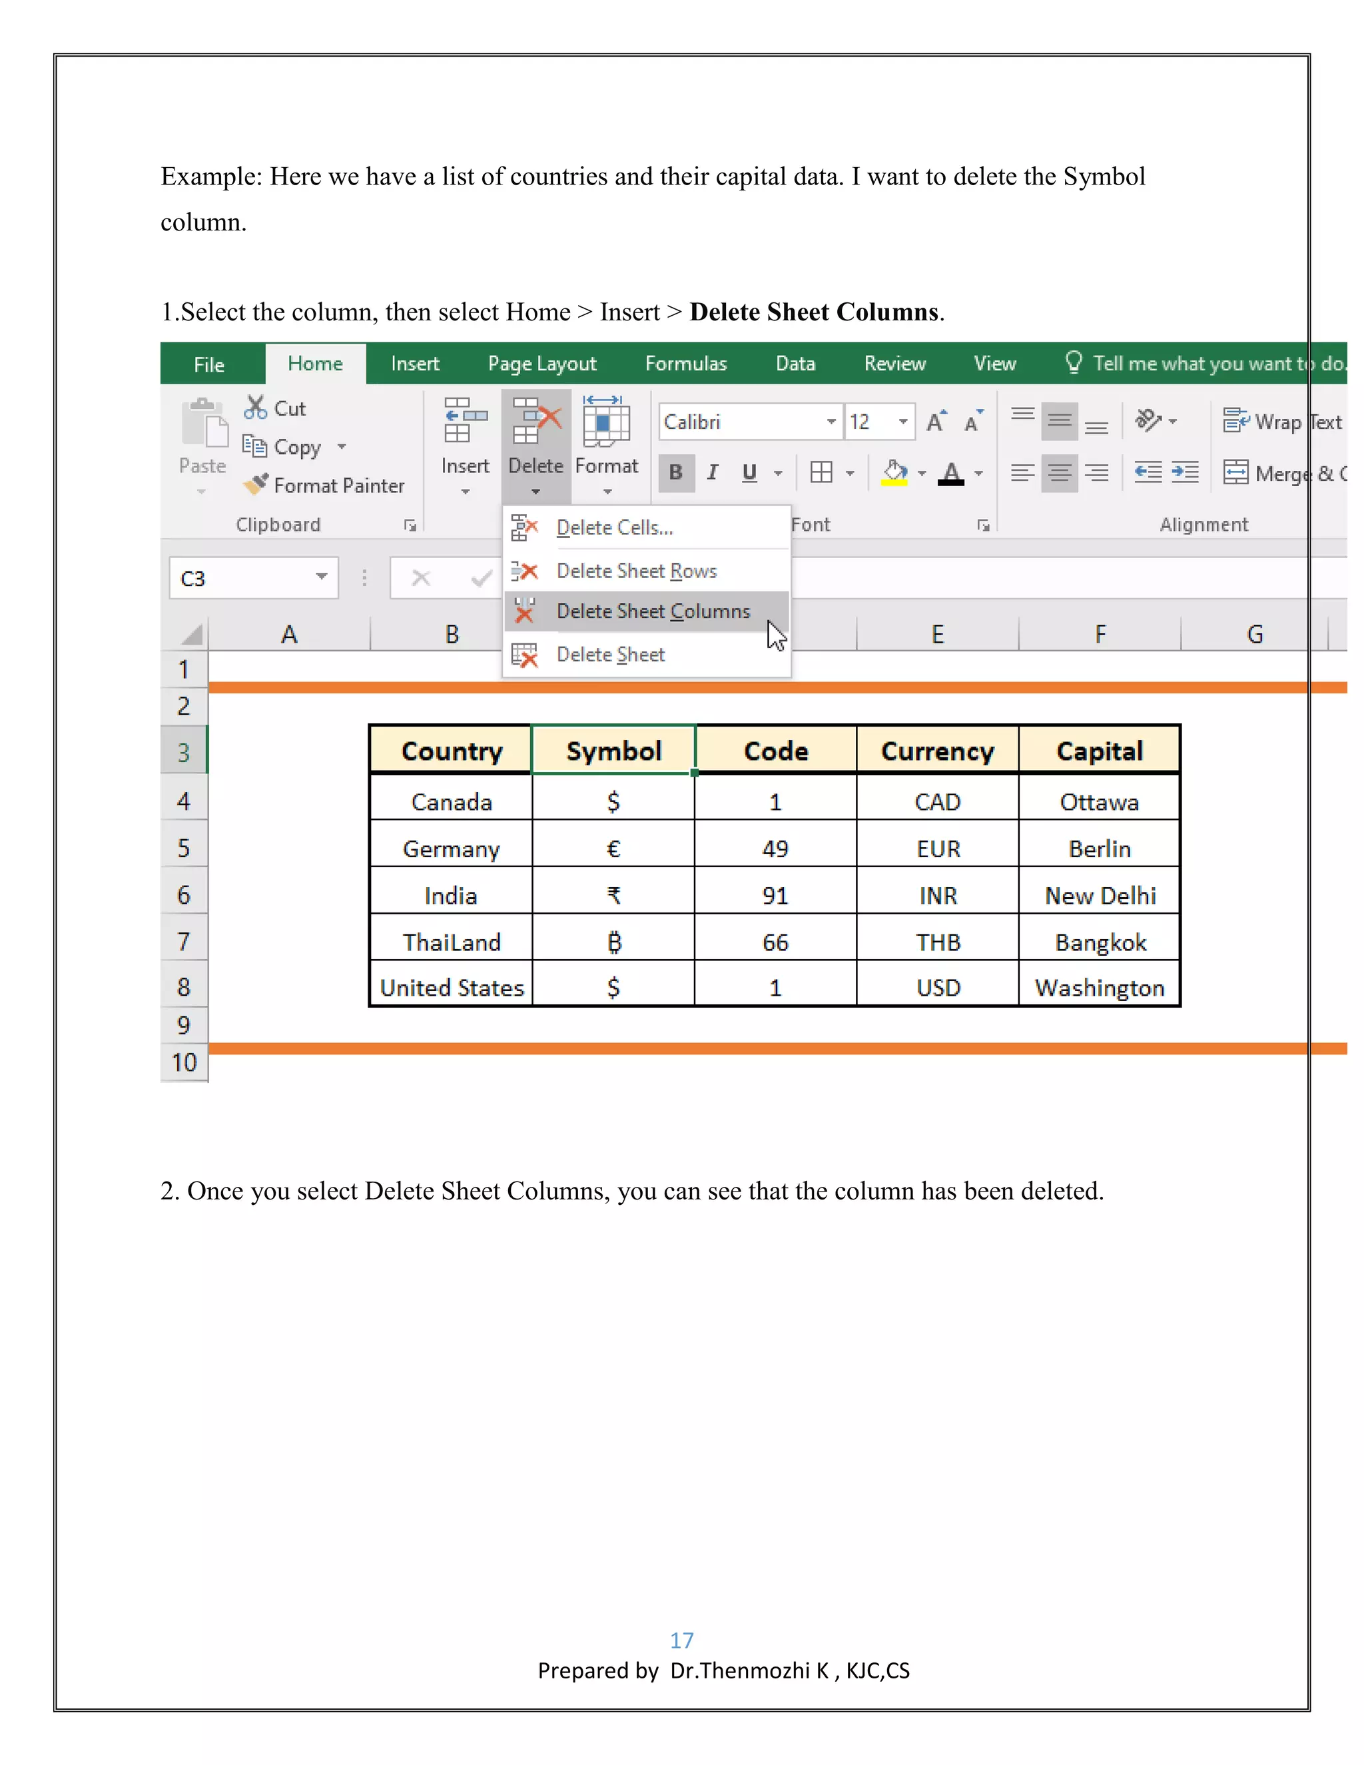Click the decrease indent icon

click(1148, 472)
